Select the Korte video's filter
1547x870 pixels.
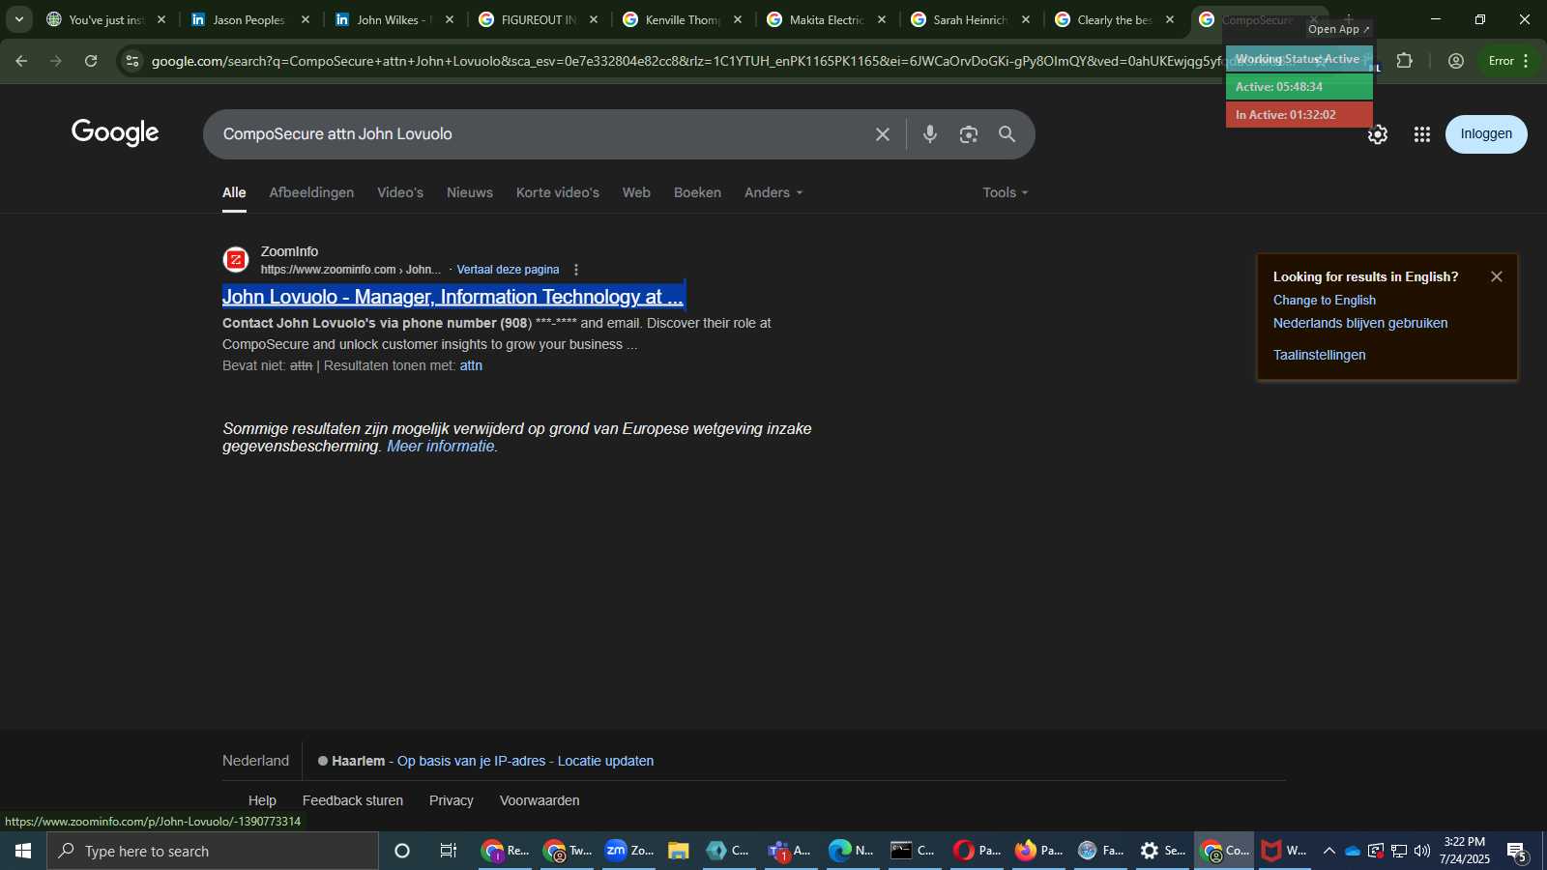point(558,192)
